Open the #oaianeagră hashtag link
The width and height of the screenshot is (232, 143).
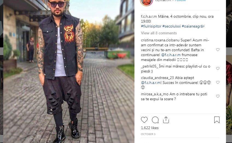pyautogui.click(x=193, y=26)
